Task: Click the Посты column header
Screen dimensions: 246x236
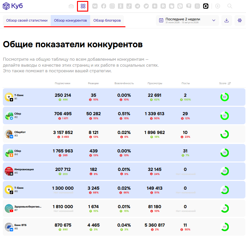Action: pos(186,83)
